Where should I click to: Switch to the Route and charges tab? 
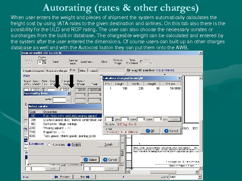coord(57,71)
